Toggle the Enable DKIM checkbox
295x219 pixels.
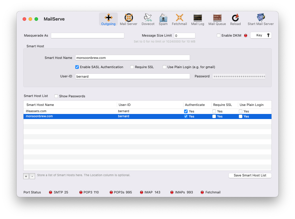click(x=219, y=35)
